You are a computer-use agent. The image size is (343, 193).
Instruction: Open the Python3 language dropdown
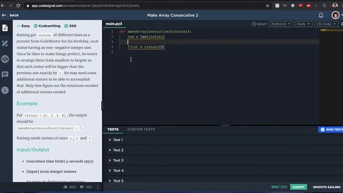(281, 24)
